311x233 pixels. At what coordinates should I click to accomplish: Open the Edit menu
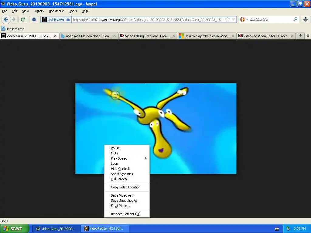[x=15, y=11]
